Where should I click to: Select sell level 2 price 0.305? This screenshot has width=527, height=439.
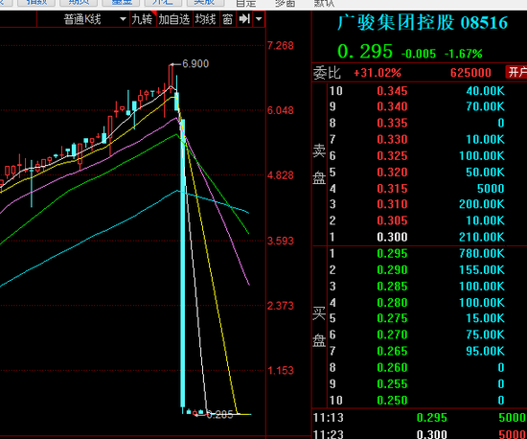tap(392, 220)
